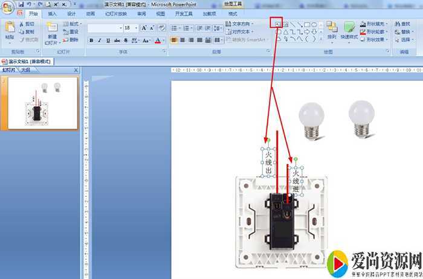Click the Paste icon
This screenshot has width=423, height=279.
point(10,30)
